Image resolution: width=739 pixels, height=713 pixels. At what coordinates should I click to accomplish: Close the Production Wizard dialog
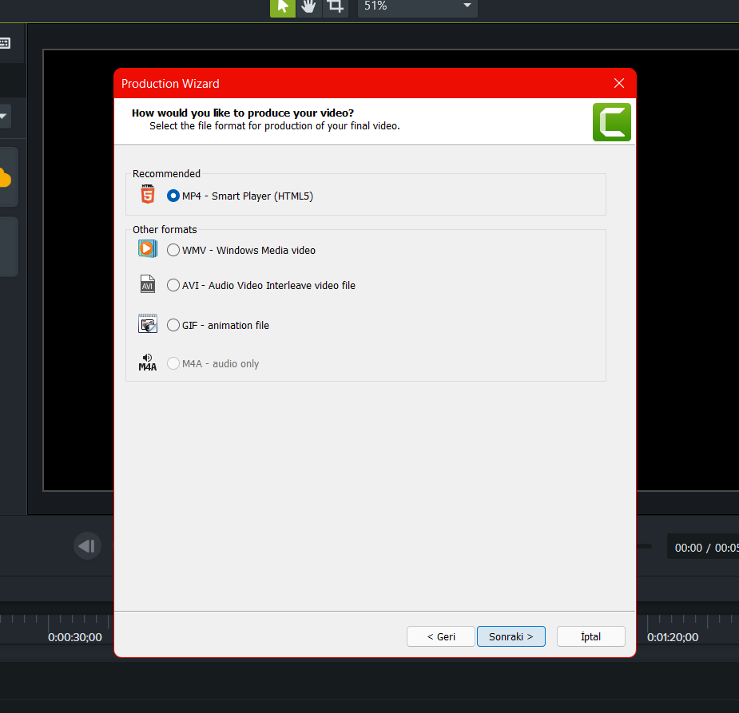tap(619, 83)
